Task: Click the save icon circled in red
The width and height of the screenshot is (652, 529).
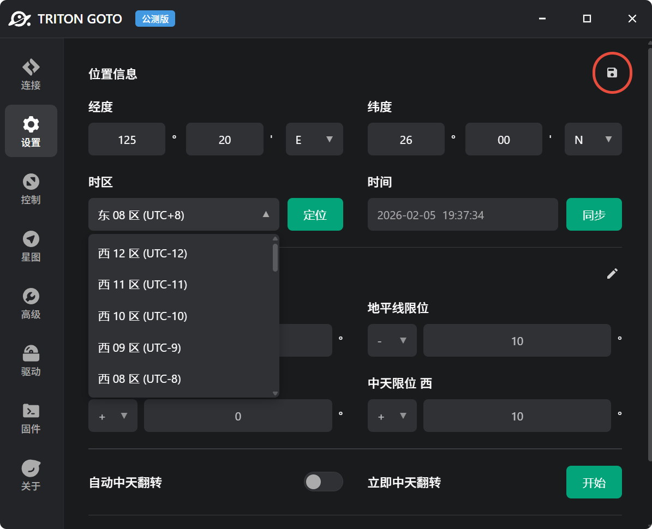Action: (x=612, y=73)
